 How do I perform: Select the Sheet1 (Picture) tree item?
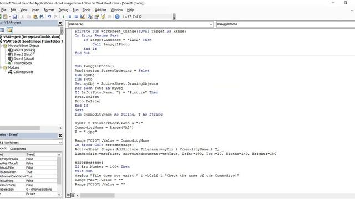click(x=24, y=50)
